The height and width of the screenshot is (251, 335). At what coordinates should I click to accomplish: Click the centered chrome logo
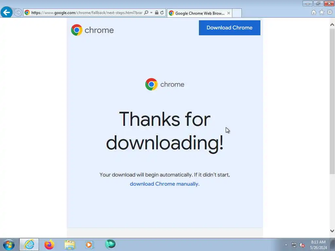point(165,84)
